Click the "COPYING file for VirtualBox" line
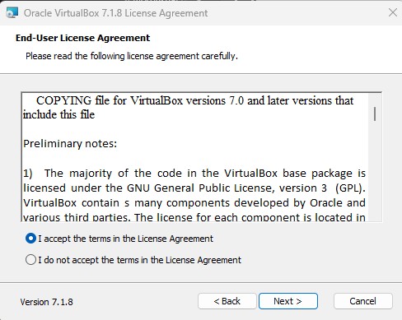402x320 pixels. tap(194, 100)
